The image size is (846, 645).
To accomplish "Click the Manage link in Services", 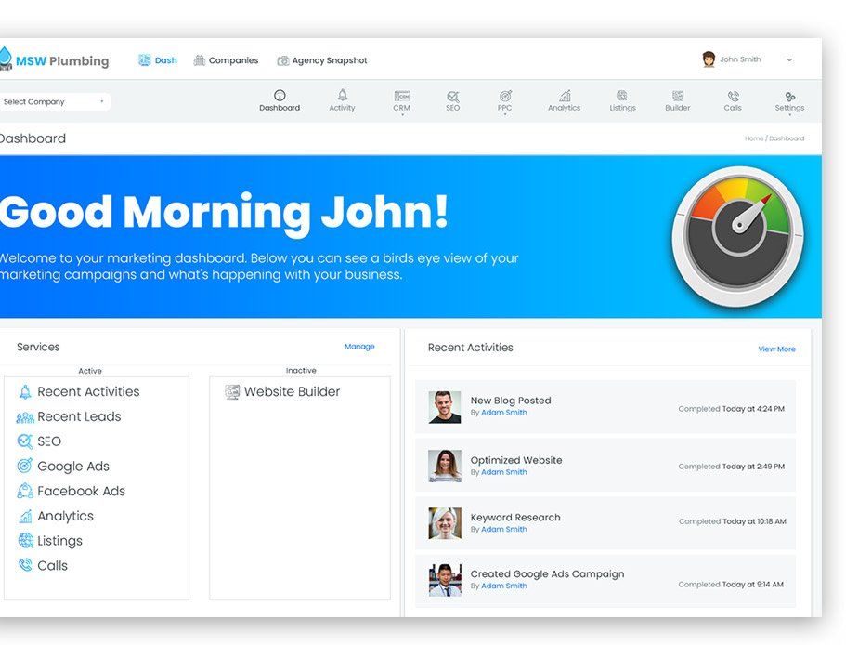I will (360, 347).
